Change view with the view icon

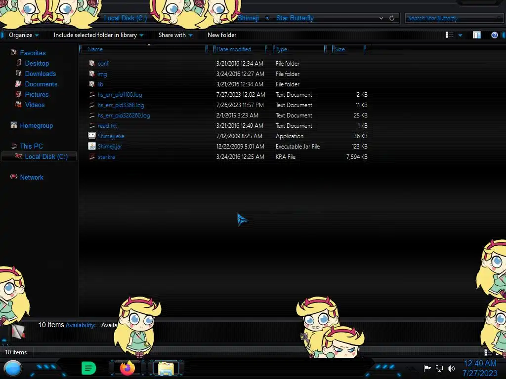[449, 35]
